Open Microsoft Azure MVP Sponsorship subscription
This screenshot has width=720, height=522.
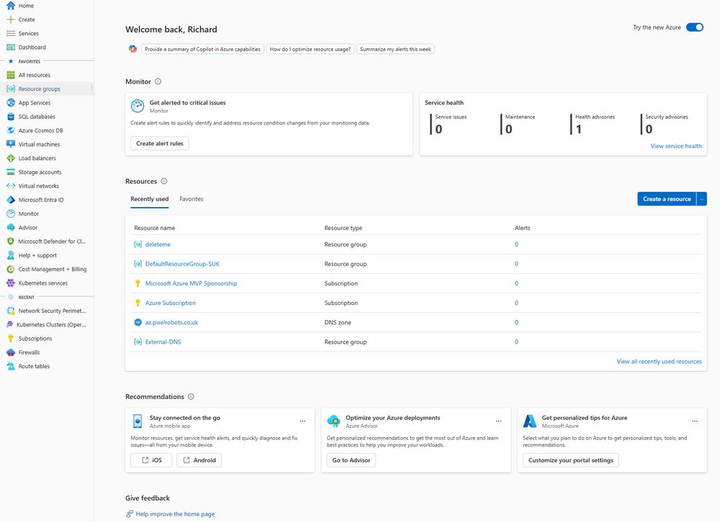[191, 283]
